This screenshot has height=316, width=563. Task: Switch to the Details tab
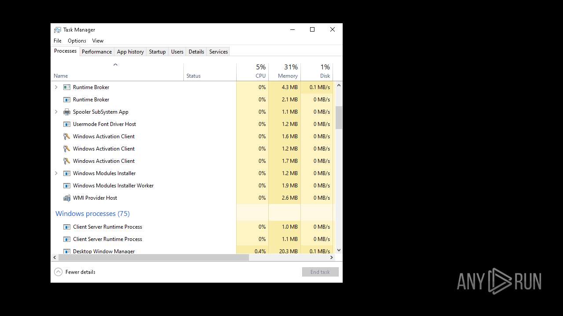196,52
